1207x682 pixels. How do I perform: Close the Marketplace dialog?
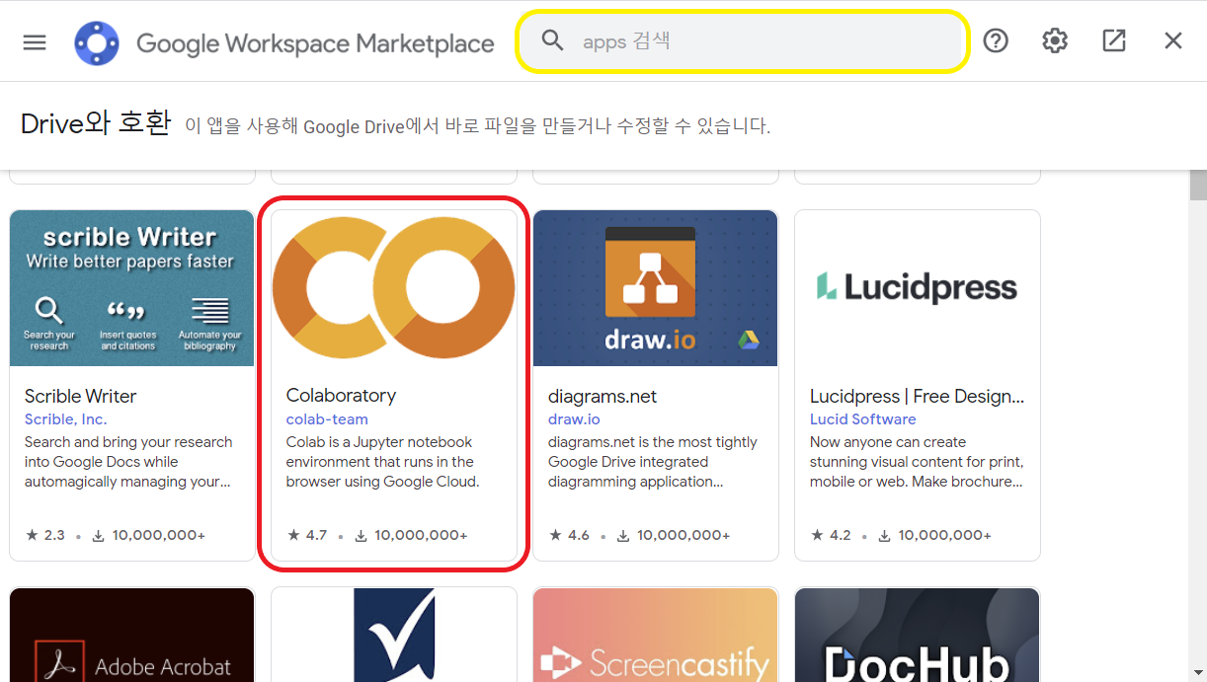1173,40
